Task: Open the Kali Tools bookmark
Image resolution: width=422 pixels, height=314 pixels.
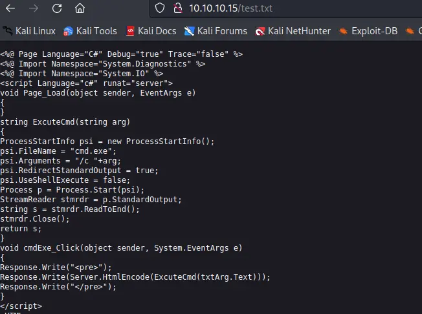Action: click(x=90, y=31)
